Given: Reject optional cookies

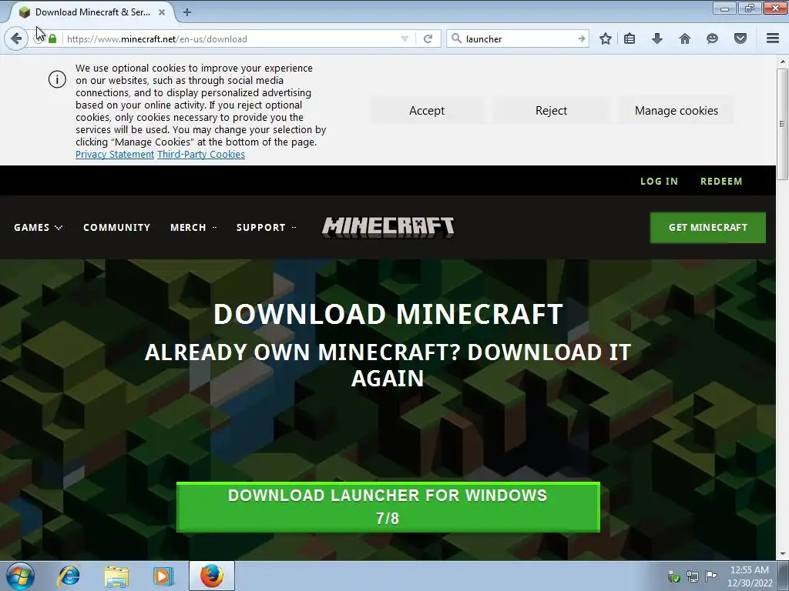Looking at the screenshot, I should (x=551, y=111).
